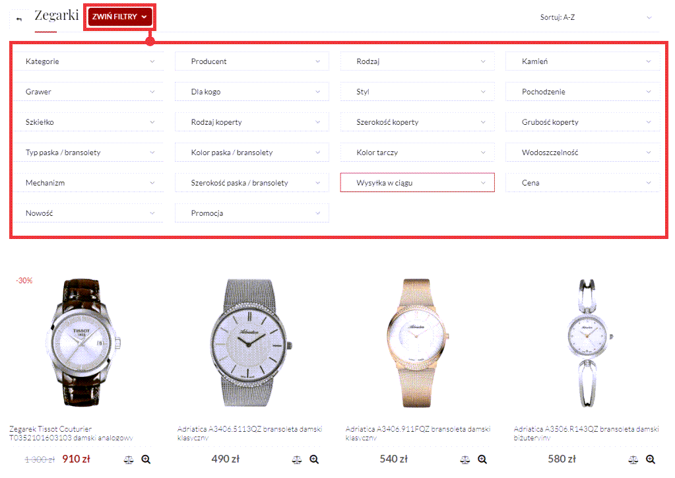Click the back arrow next to Zegarki

click(x=19, y=18)
